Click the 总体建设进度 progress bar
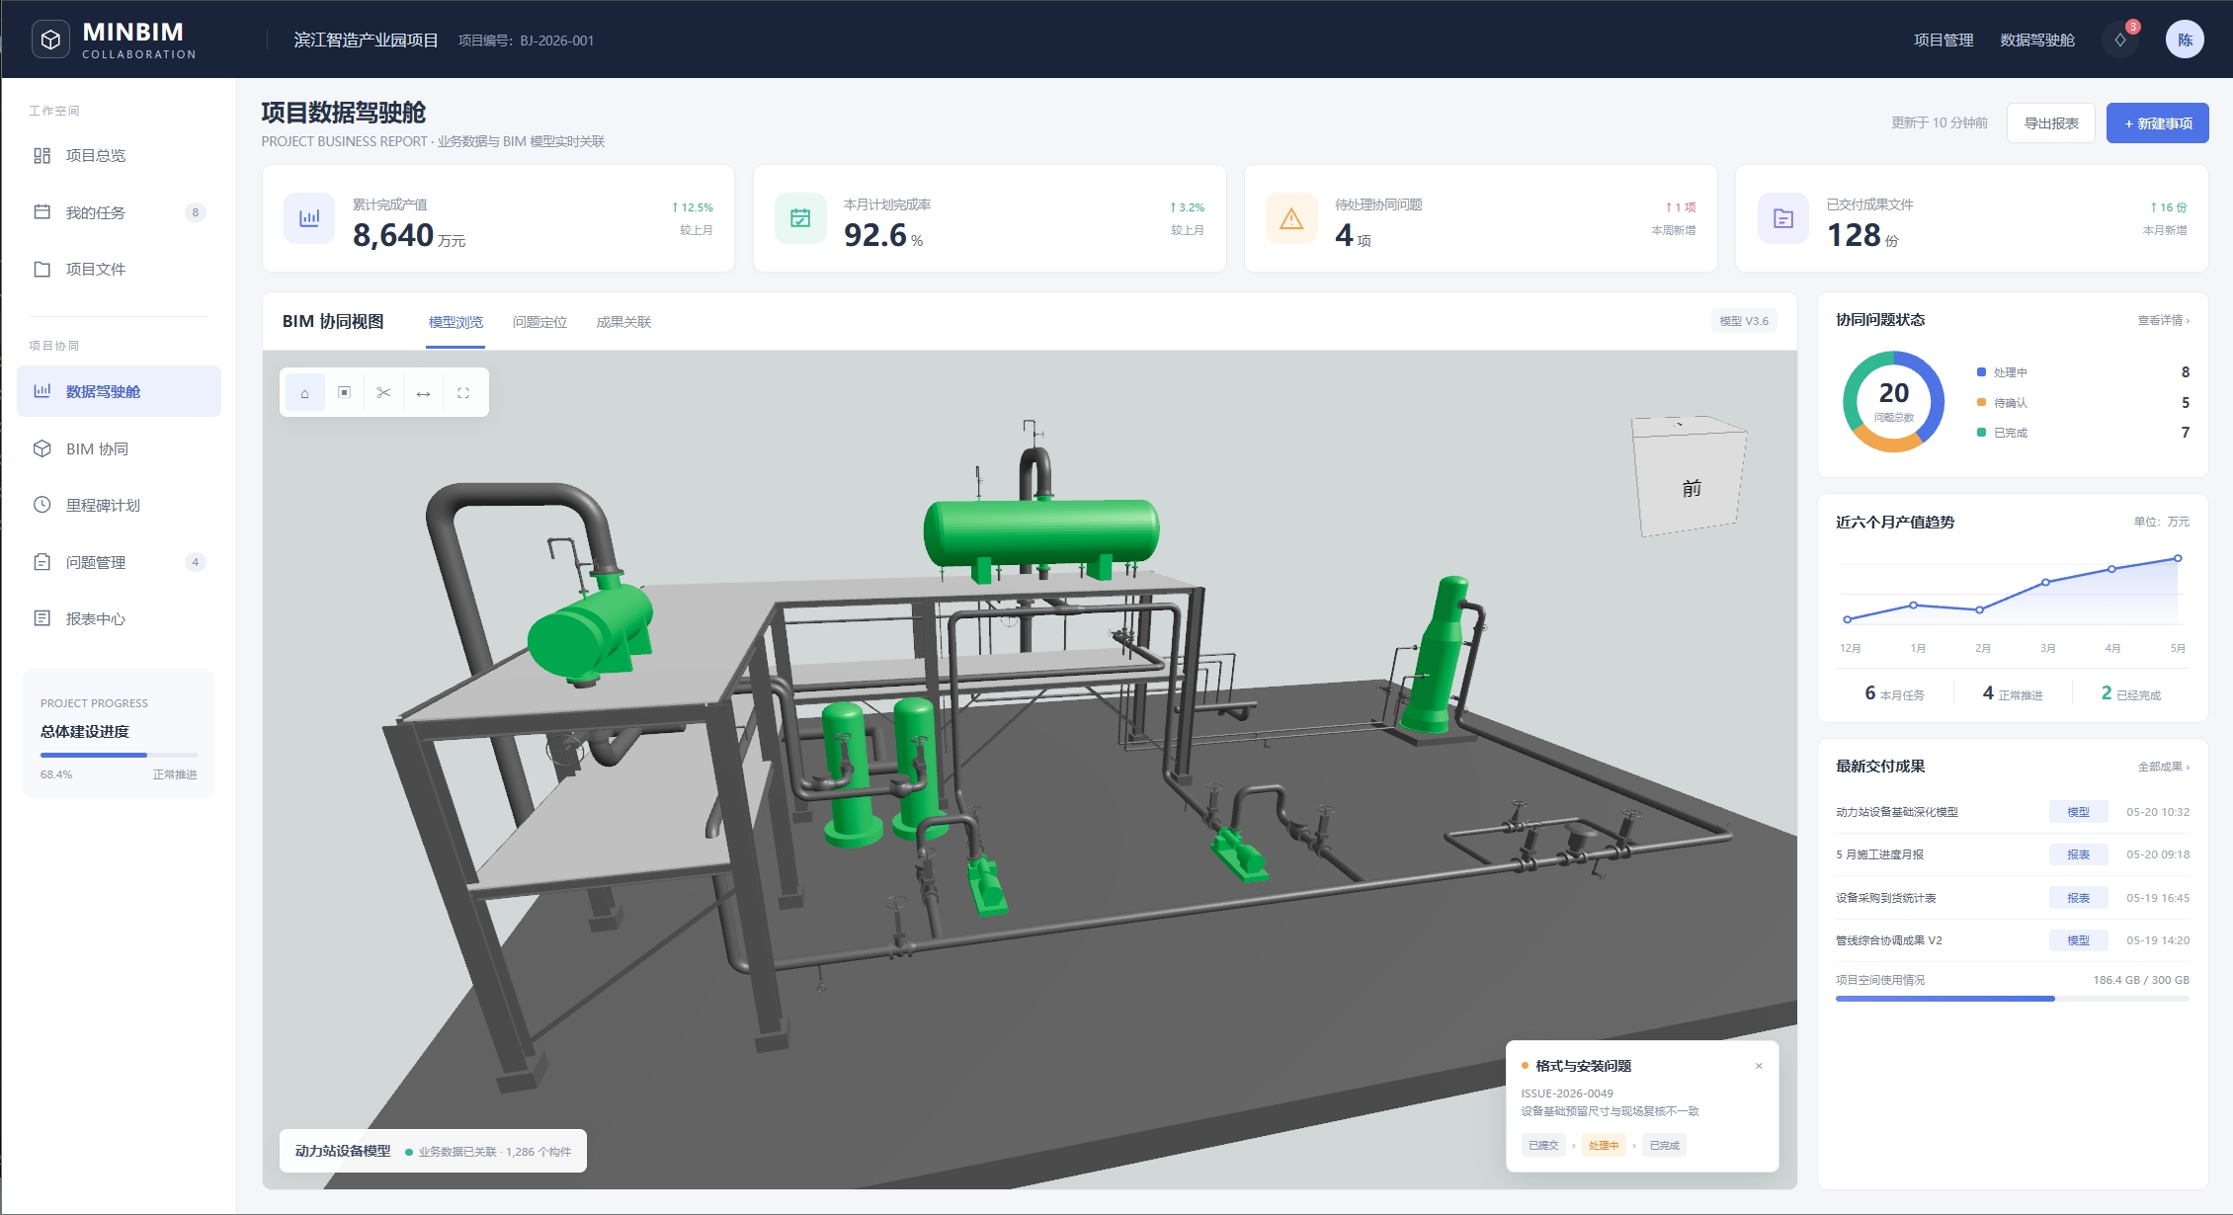Viewport: 2233px width, 1215px height. point(119,755)
